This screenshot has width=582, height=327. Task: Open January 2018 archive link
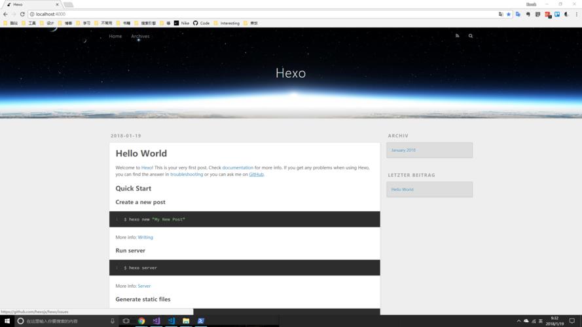point(403,150)
